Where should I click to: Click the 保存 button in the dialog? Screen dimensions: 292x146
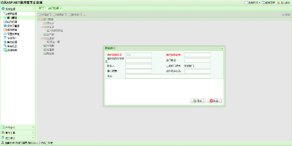pyautogui.click(x=197, y=101)
